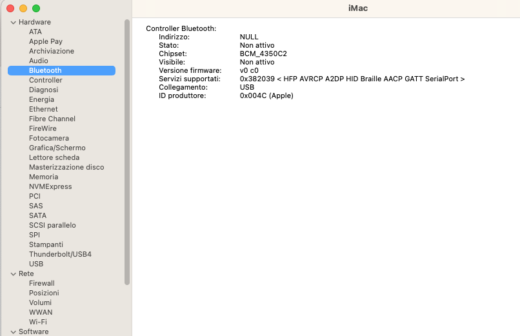520x336 pixels.
Task: Select Masterizzazione disco entry
Action: [x=66, y=167]
